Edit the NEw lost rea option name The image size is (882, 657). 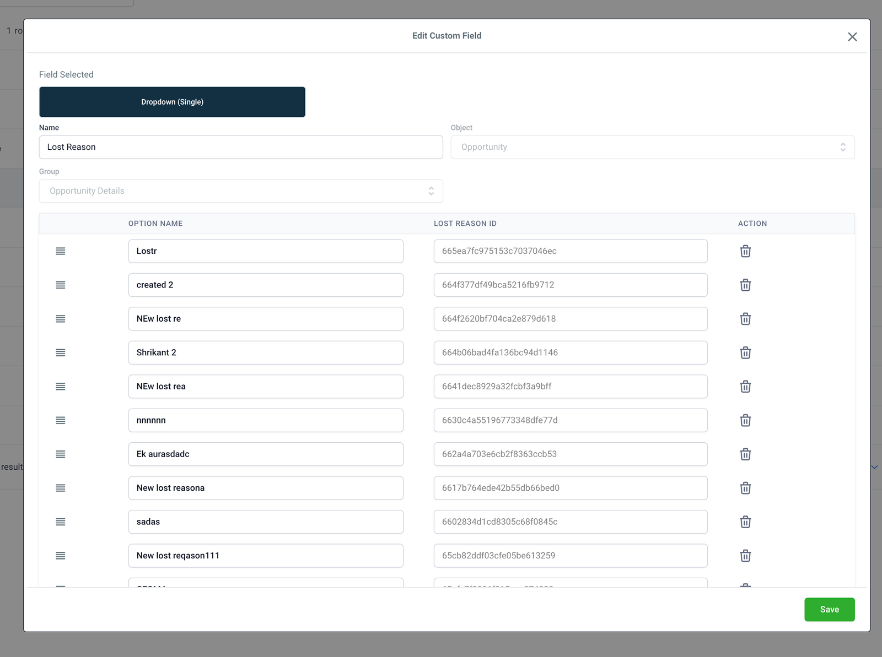coord(266,387)
